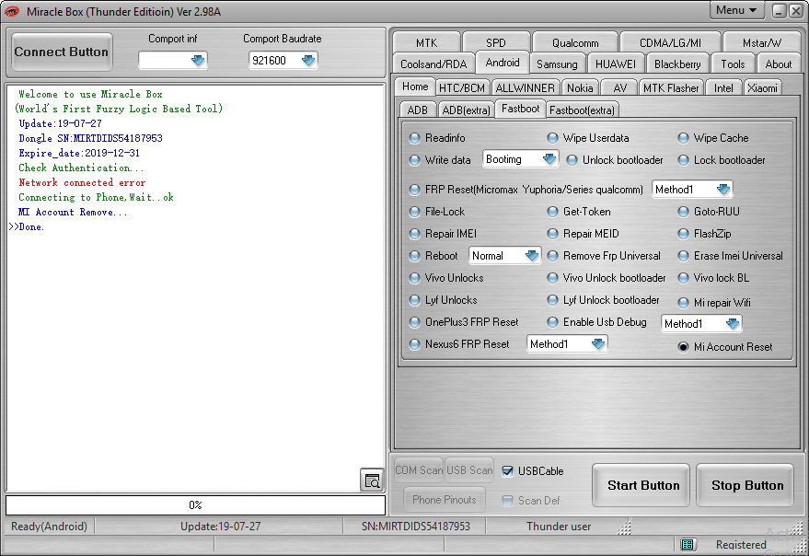Open the ADB sub-tab

tap(418, 110)
